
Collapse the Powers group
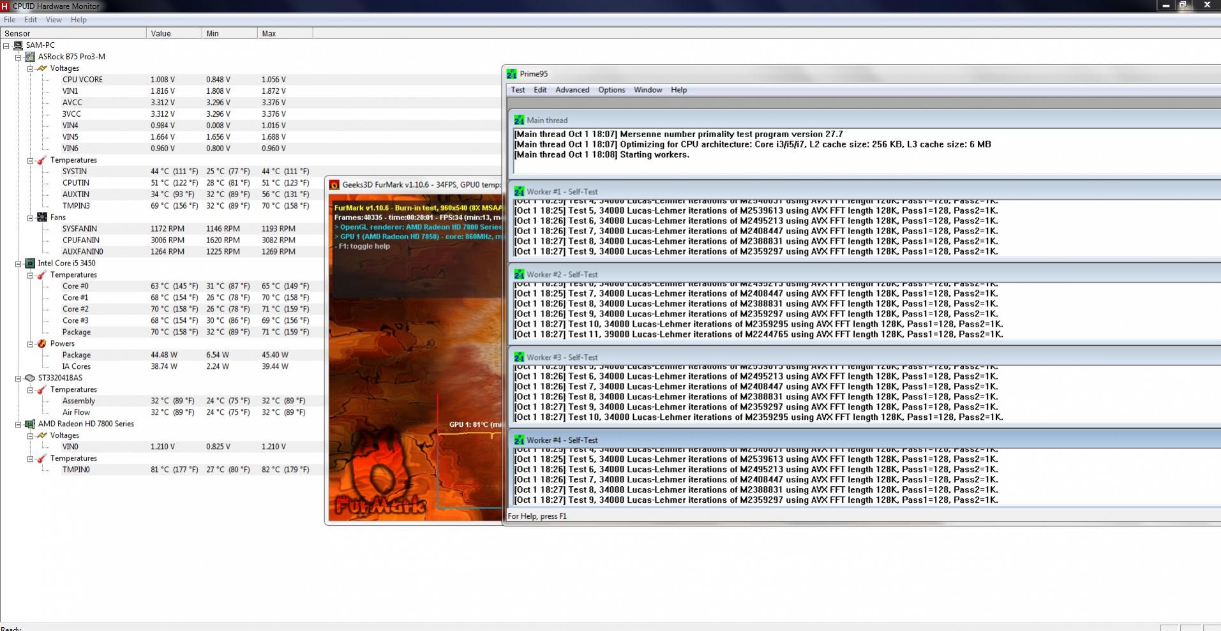[30, 344]
